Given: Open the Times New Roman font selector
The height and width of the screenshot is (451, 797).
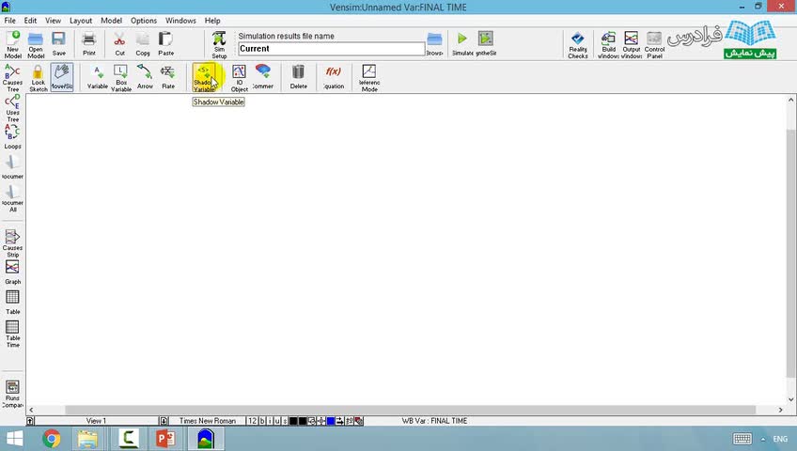Looking at the screenshot, I should tap(208, 421).
